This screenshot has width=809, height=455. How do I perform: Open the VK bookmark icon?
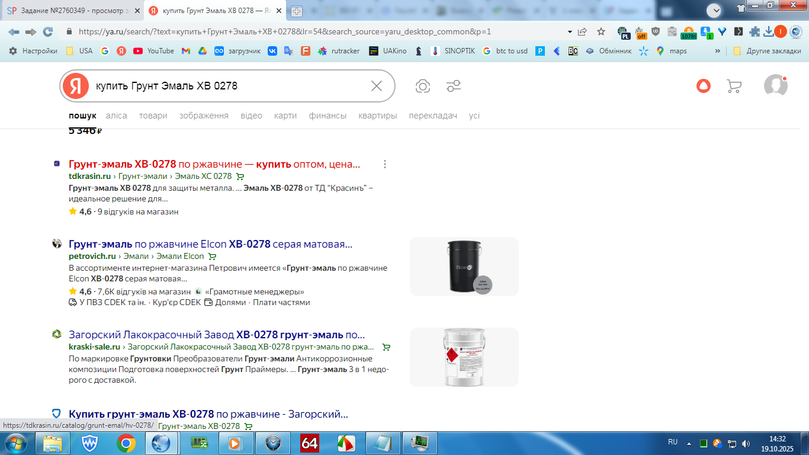click(x=272, y=51)
